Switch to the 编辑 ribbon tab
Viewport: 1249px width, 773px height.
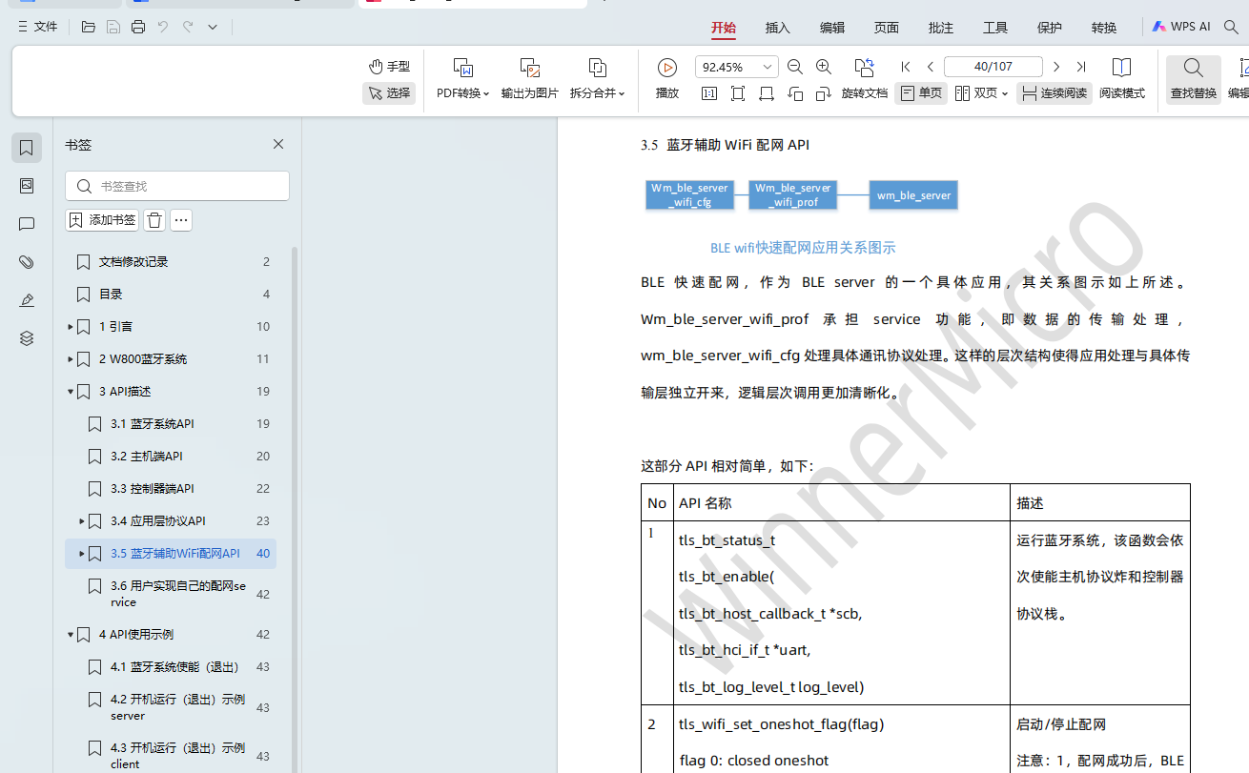832,28
